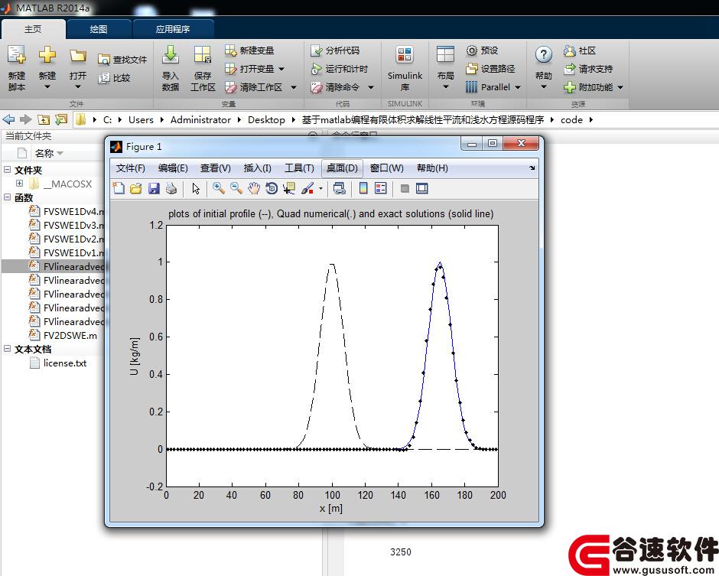Expand the Parallel dropdown arrow
Image resolution: width=719 pixels, height=576 pixels.
coord(518,87)
